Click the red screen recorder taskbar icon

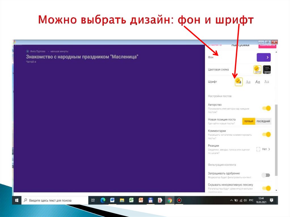coord(179,200)
